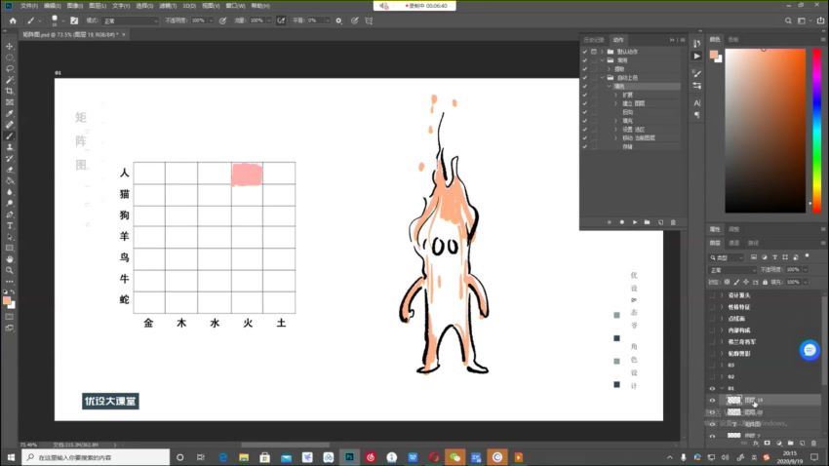Viewport: 829px width, 466px height.
Task: Toggle visibility of selected 图层 19 layer
Action: pyautogui.click(x=712, y=400)
